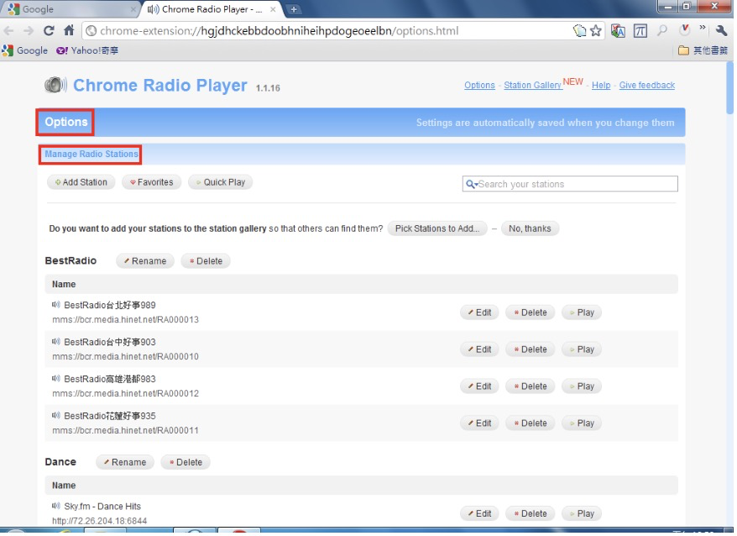Rename the Dance group
Screen dimensions: 737x536
pos(125,462)
